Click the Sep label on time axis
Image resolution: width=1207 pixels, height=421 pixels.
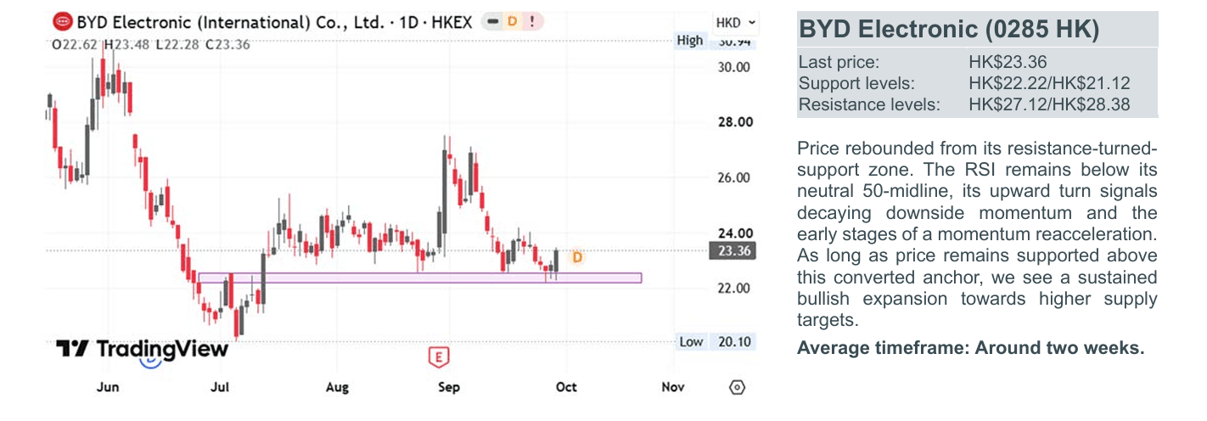449,387
